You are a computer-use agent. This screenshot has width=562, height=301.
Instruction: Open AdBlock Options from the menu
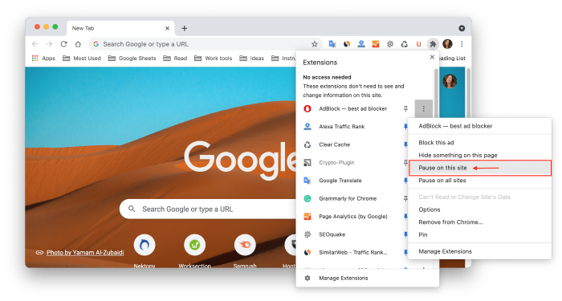pos(479,209)
